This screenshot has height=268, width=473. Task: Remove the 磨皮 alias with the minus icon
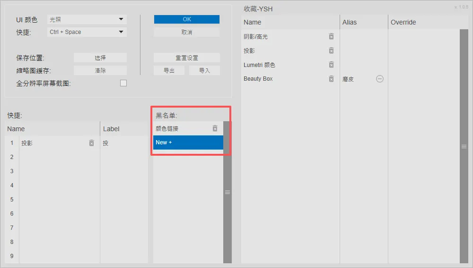tap(380, 79)
